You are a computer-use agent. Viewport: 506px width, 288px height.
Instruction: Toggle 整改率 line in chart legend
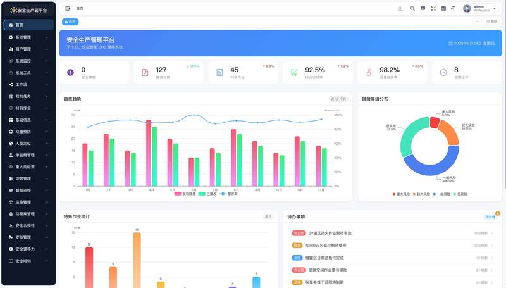(x=228, y=194)
